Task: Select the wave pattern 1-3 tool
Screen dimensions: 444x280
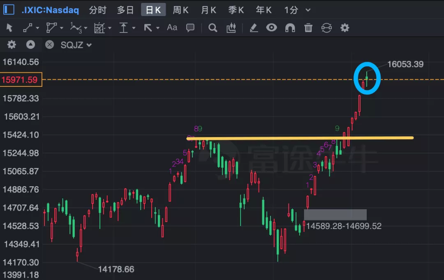Action: click(76, 28)
